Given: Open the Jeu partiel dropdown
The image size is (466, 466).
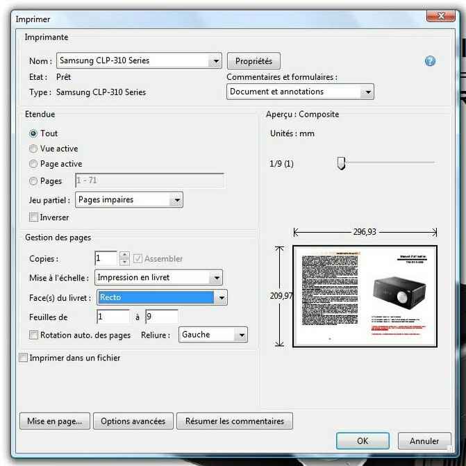Looking at the screenshot, I should click(x=129, y=200).
